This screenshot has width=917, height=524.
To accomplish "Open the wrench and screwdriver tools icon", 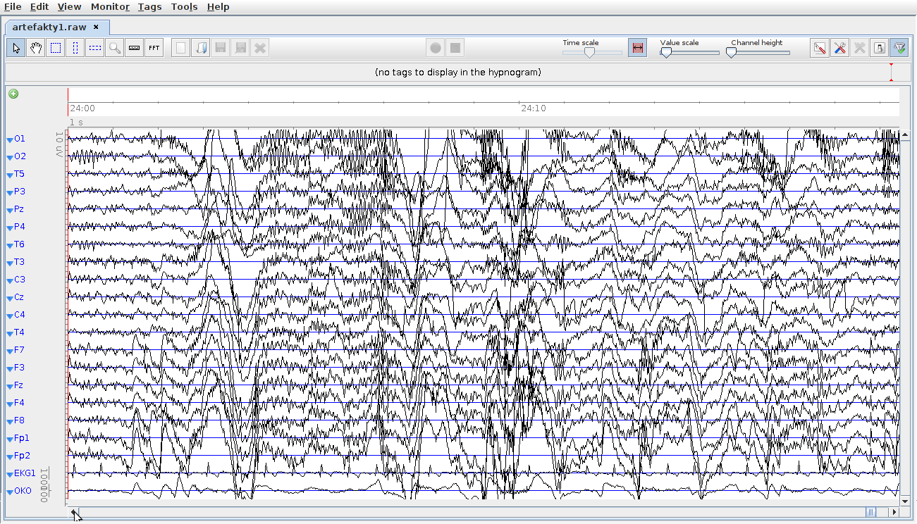I will [x=839, y=48].
